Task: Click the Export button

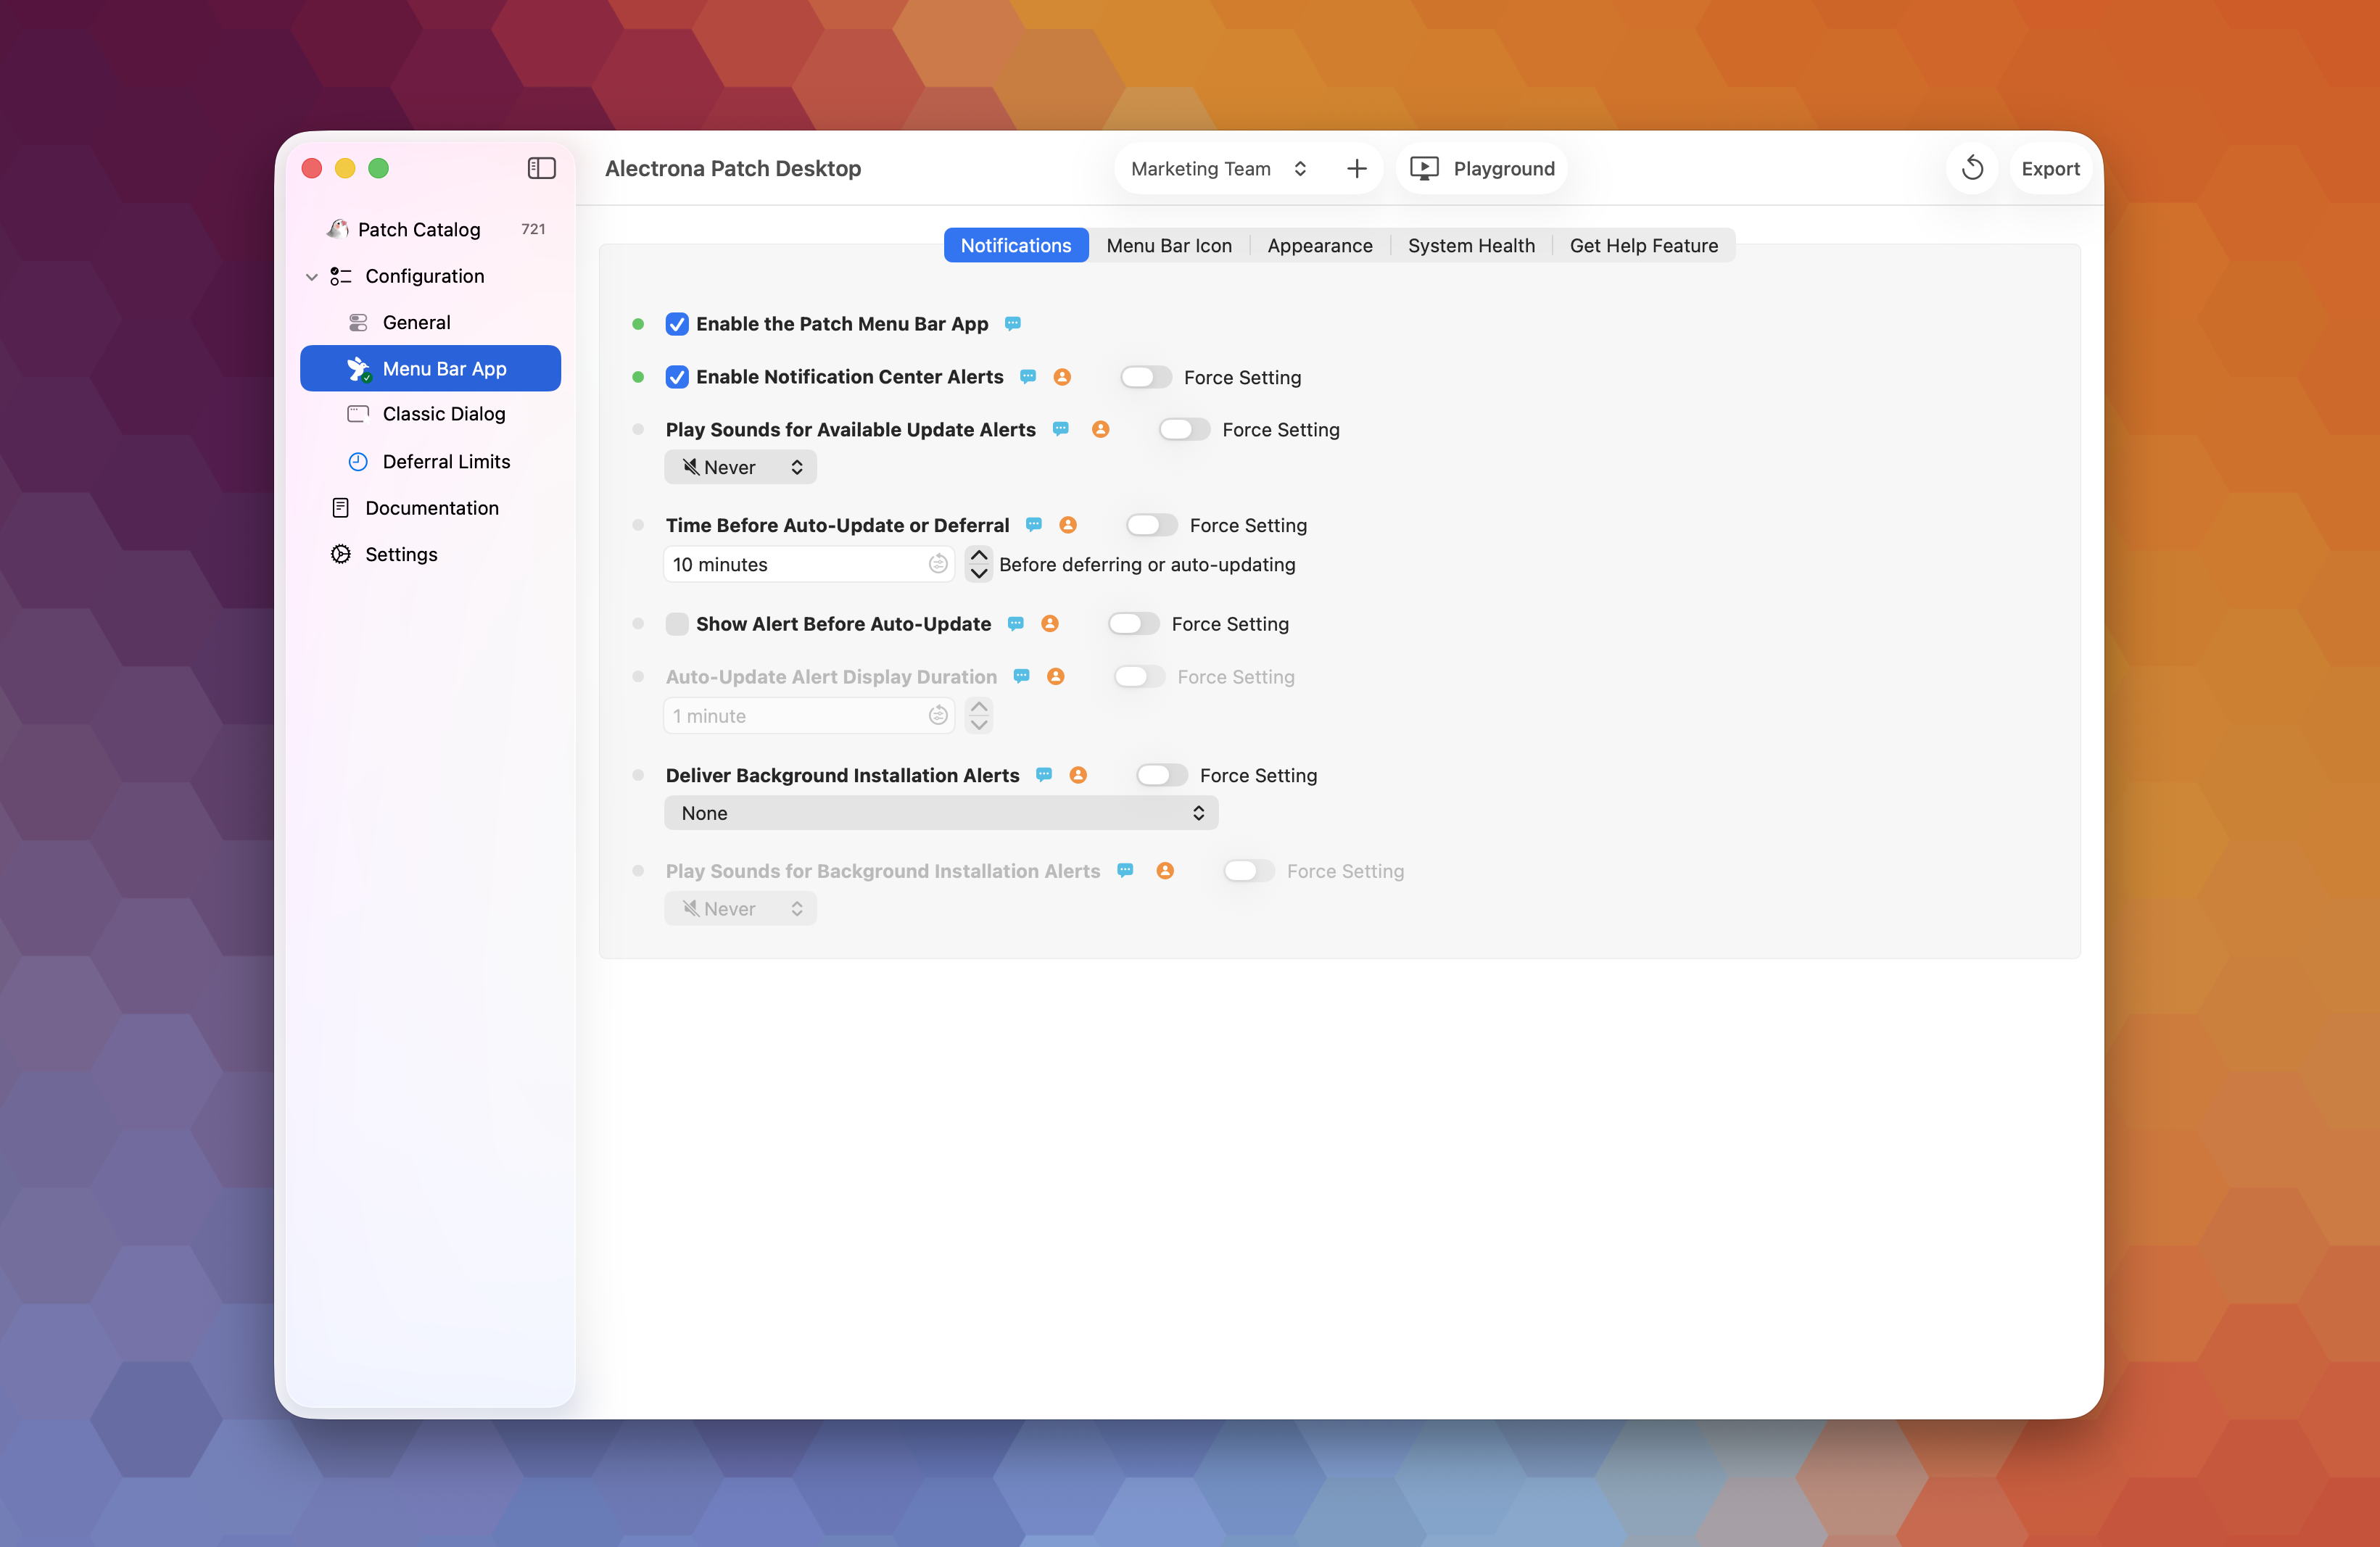Action: (2050, 168)
